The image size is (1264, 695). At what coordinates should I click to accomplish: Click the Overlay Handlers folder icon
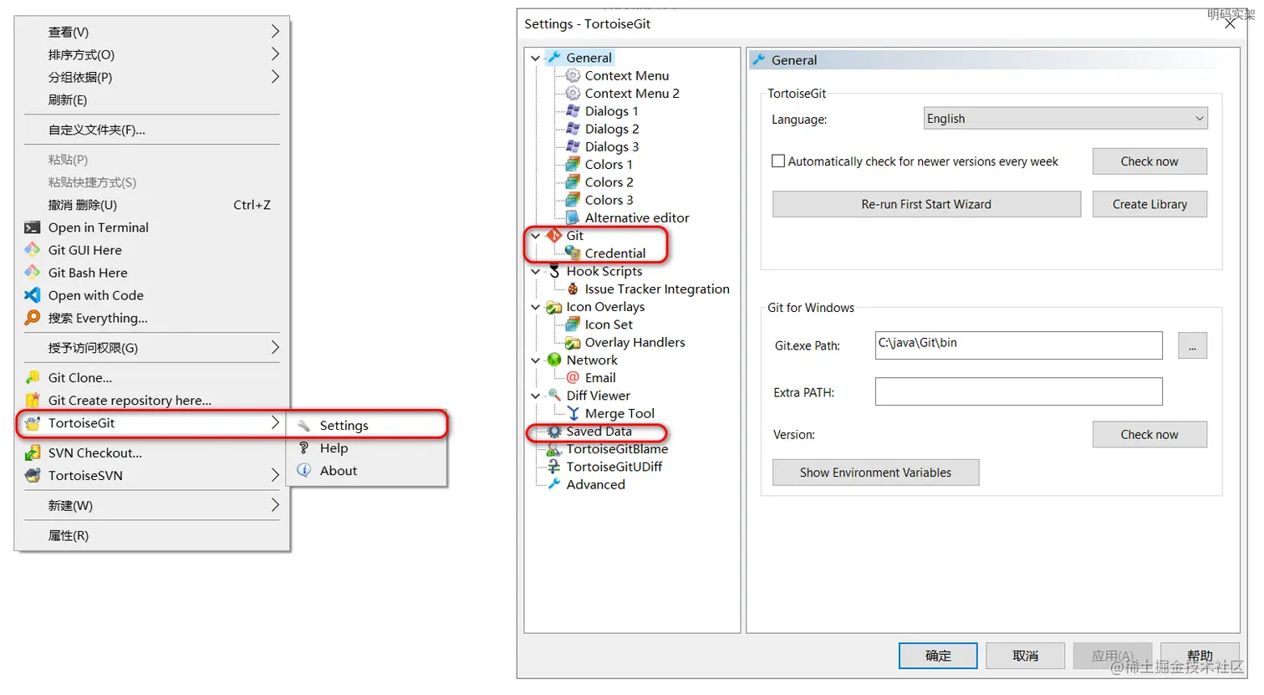pos(573,342)
